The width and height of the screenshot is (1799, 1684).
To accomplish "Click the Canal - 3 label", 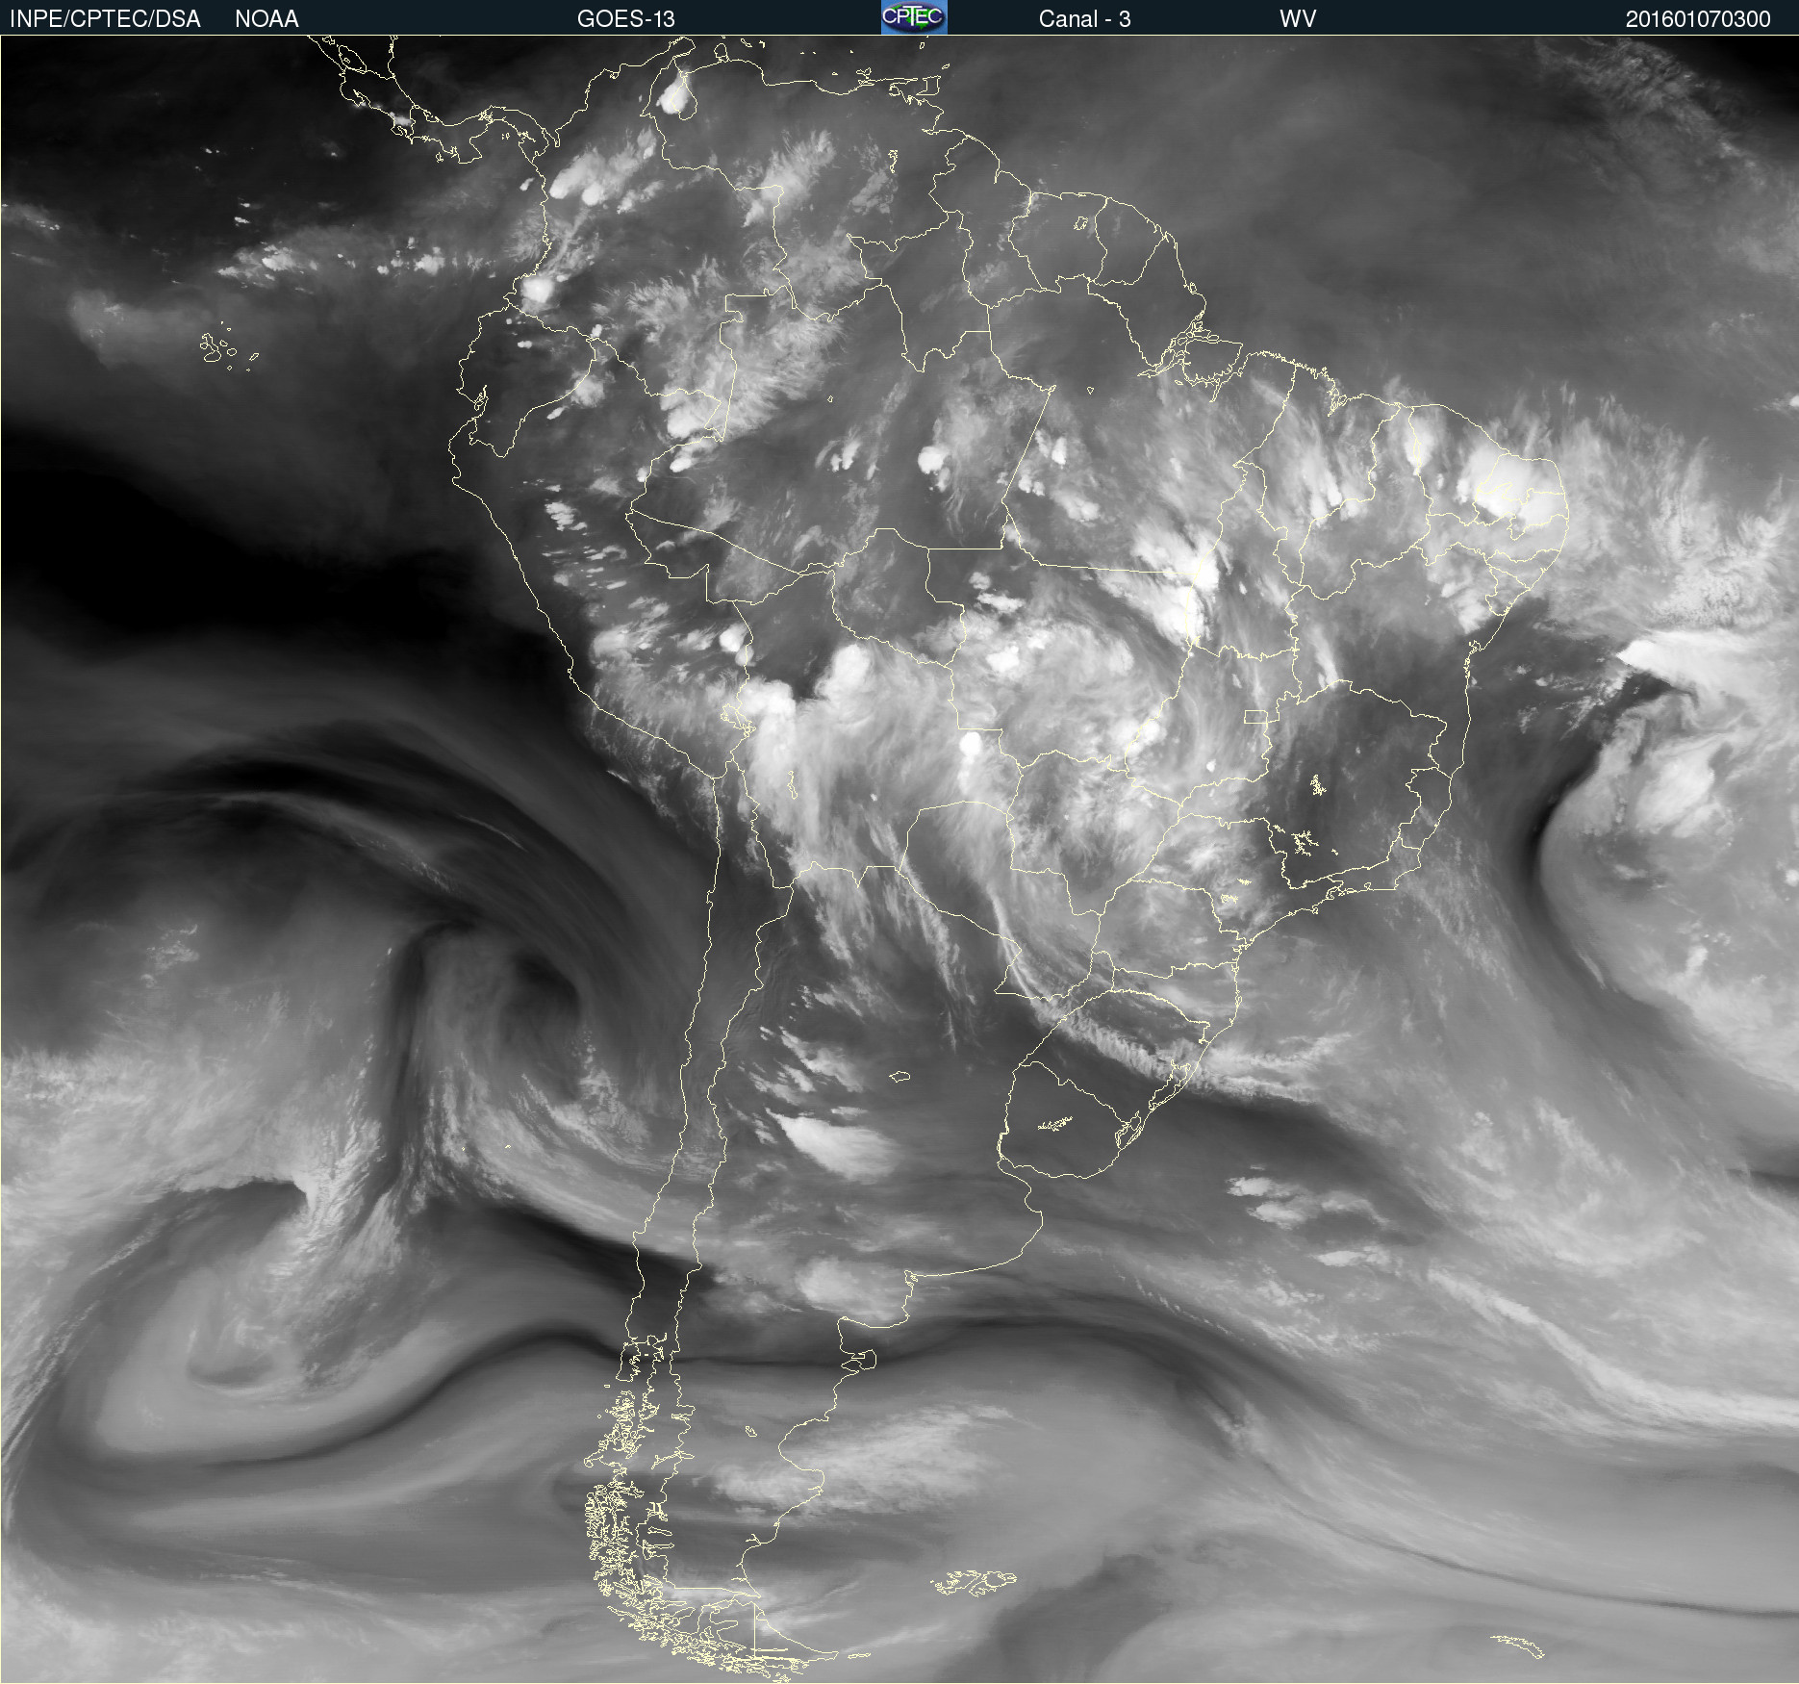I will [x=1084, y=19].
